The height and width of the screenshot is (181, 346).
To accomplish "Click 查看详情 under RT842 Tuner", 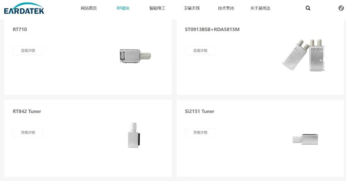I will pyautogui.click(x=28, y=133).
